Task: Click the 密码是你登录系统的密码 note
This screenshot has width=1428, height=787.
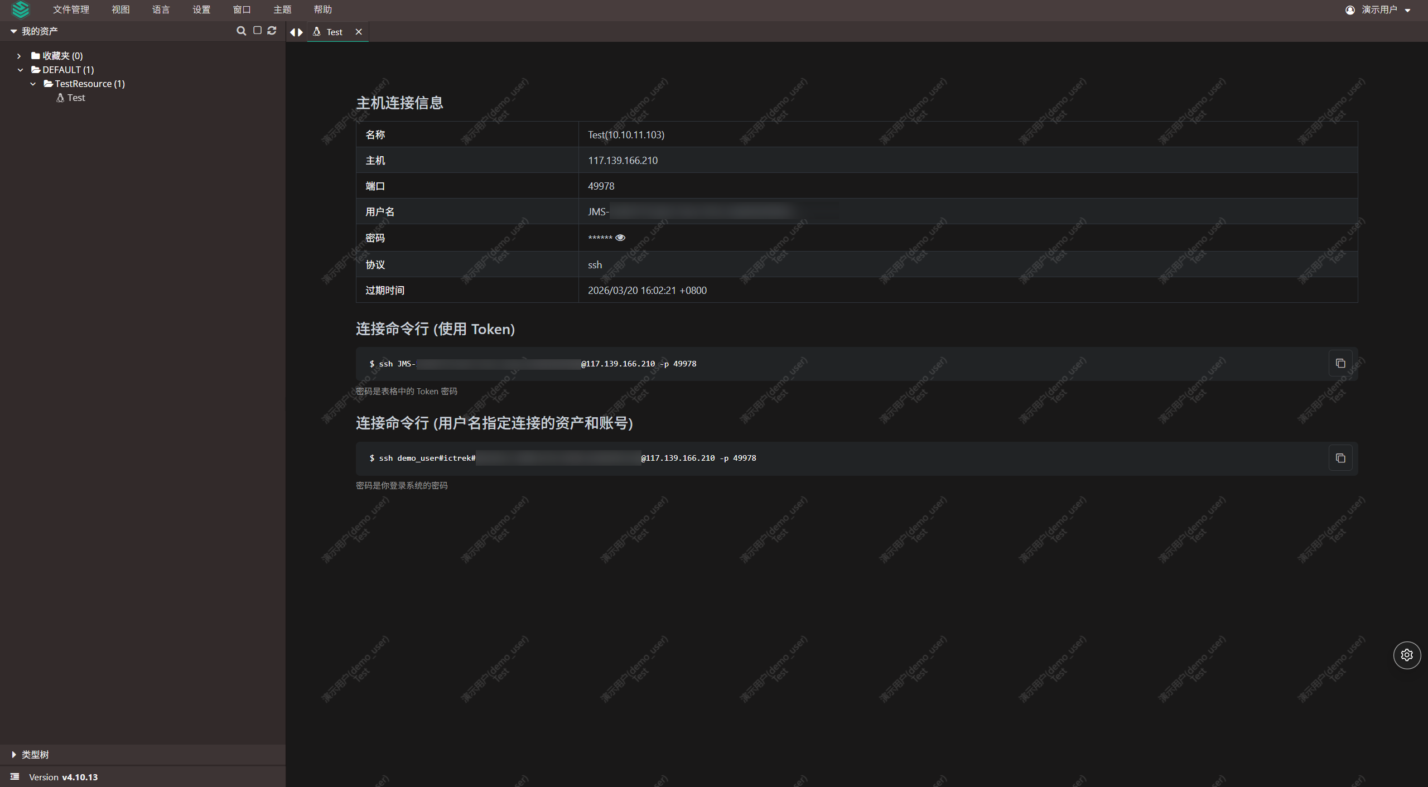Action: (402, 486)
